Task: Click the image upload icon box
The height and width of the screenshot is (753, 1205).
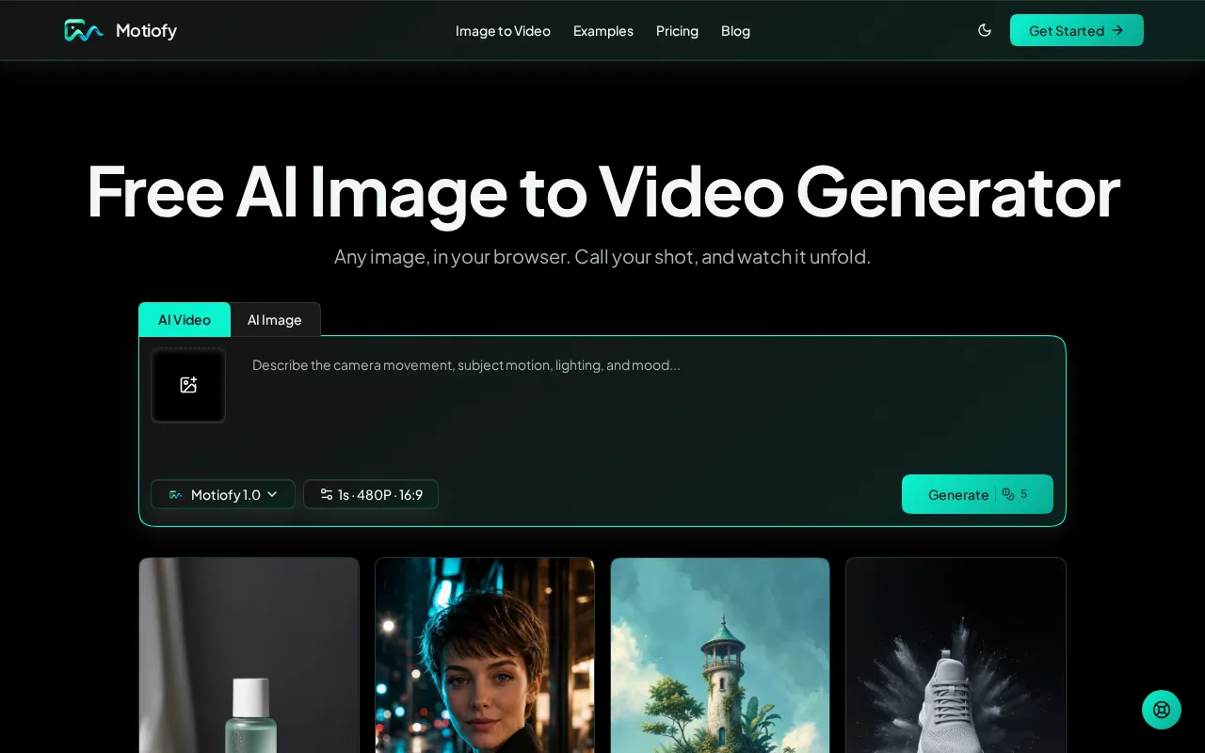Action: [x=188, y=385]
